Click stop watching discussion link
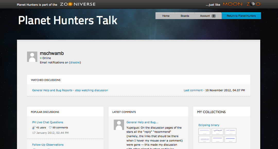 pos(91,90)
